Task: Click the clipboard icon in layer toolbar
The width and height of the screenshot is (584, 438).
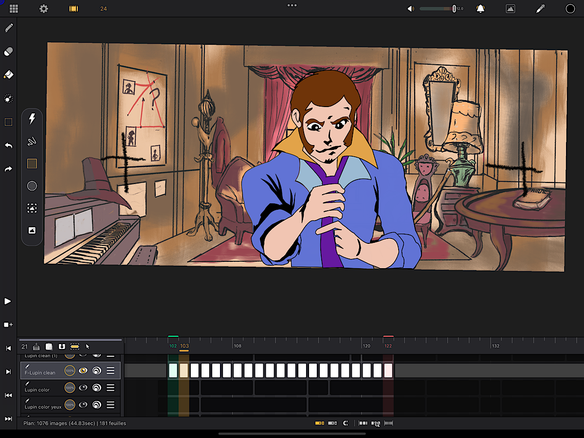Action: click(49, 347)
